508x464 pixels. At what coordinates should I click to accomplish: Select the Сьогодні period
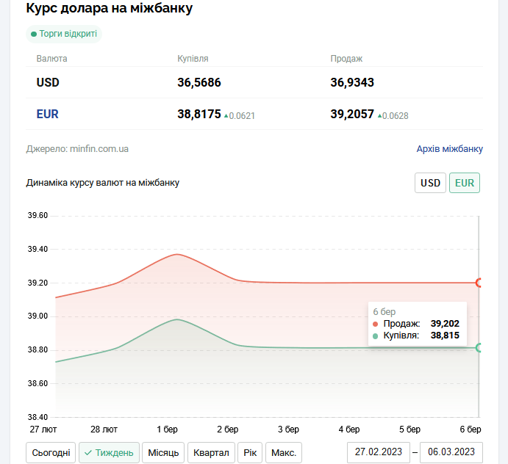pos(51,452)
